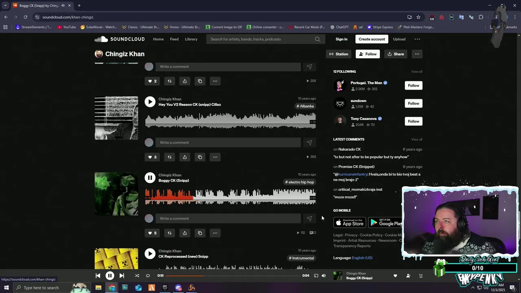The height and width of the screenshot is (293, 521).
Task: Share the Hey You V2 Reason track
Action: click(185, 157)
